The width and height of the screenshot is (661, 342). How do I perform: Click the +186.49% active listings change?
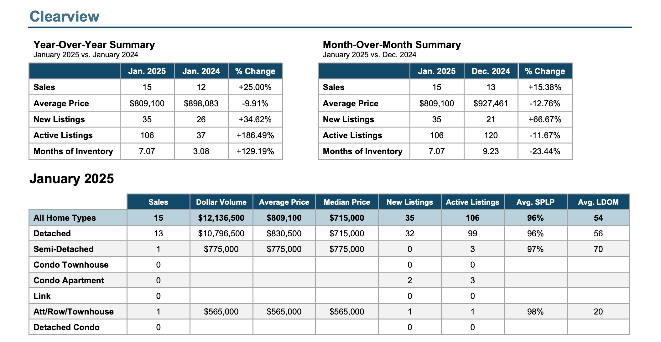tap(255, 135)
